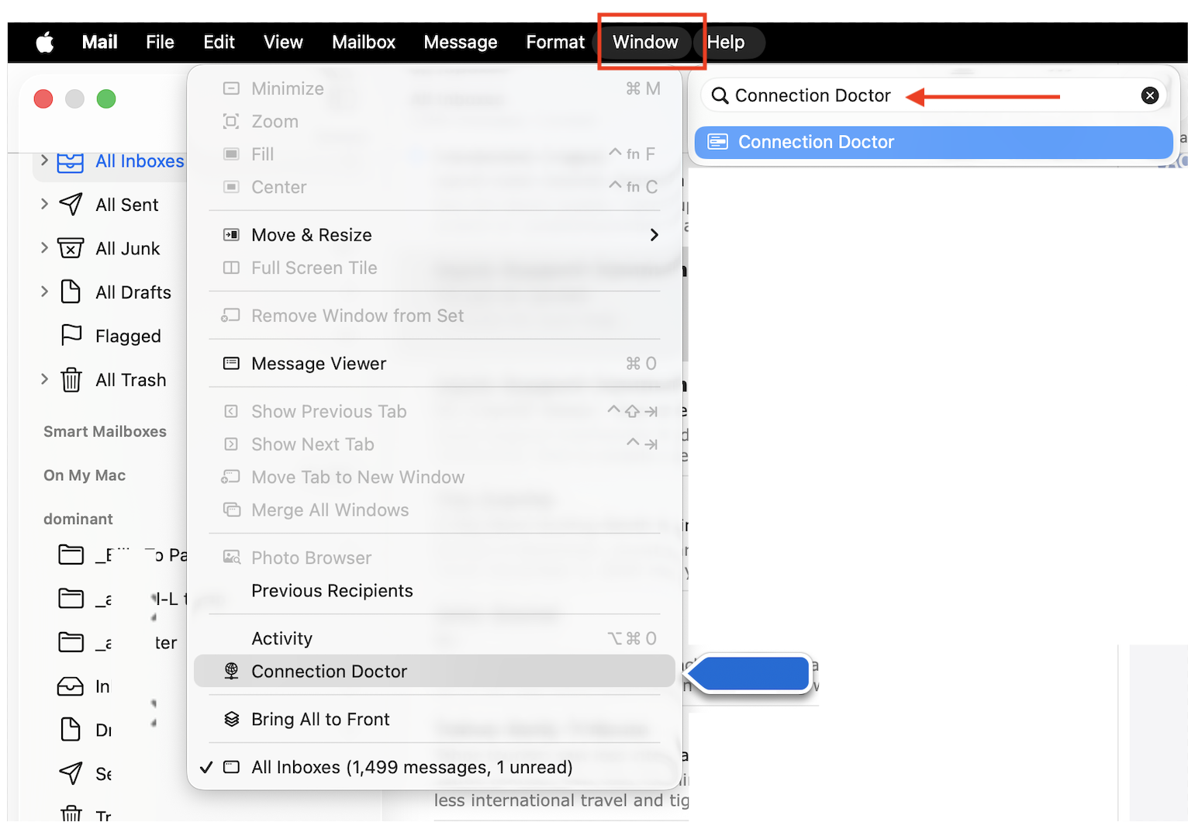
Task: Select the Connection Doctor help search result
Action: [x=934, y=142]
